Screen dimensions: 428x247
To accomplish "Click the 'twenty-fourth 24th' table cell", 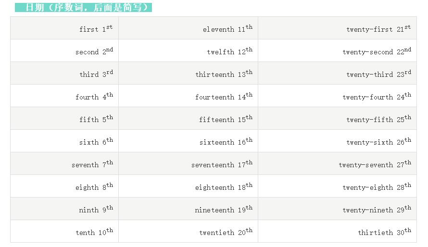I will point(376,97).
